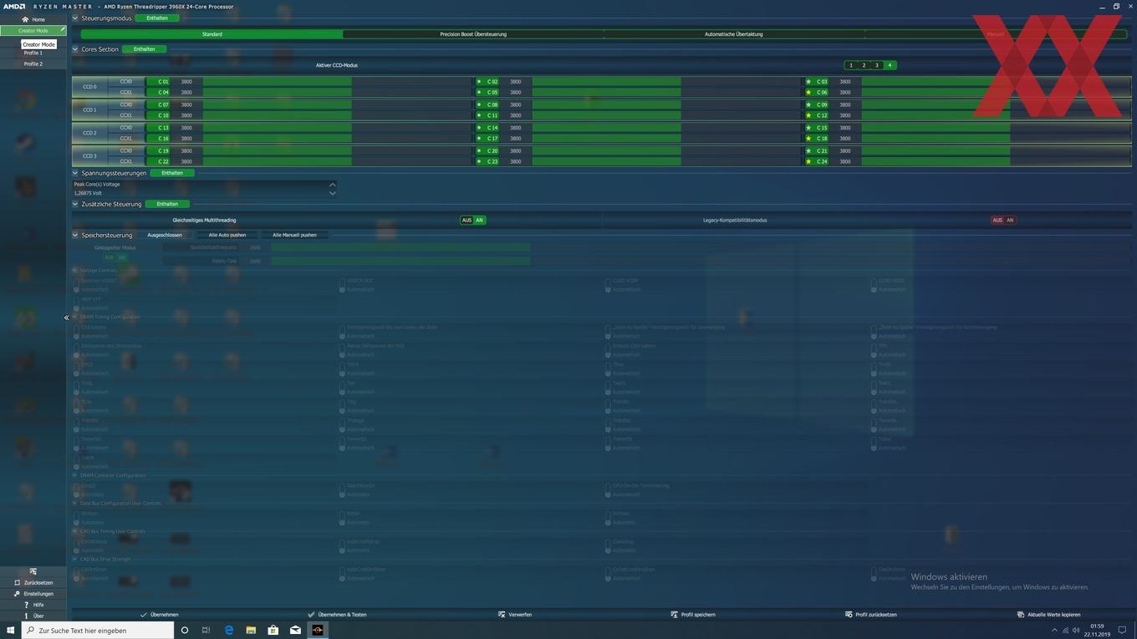Adjust C 20 frequency slider bar
The width and height of the screenshot is (1137, 639).
coord(666,151)
